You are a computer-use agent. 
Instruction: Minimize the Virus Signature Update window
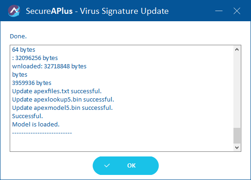pyautogui.click(x=219, y=11)
